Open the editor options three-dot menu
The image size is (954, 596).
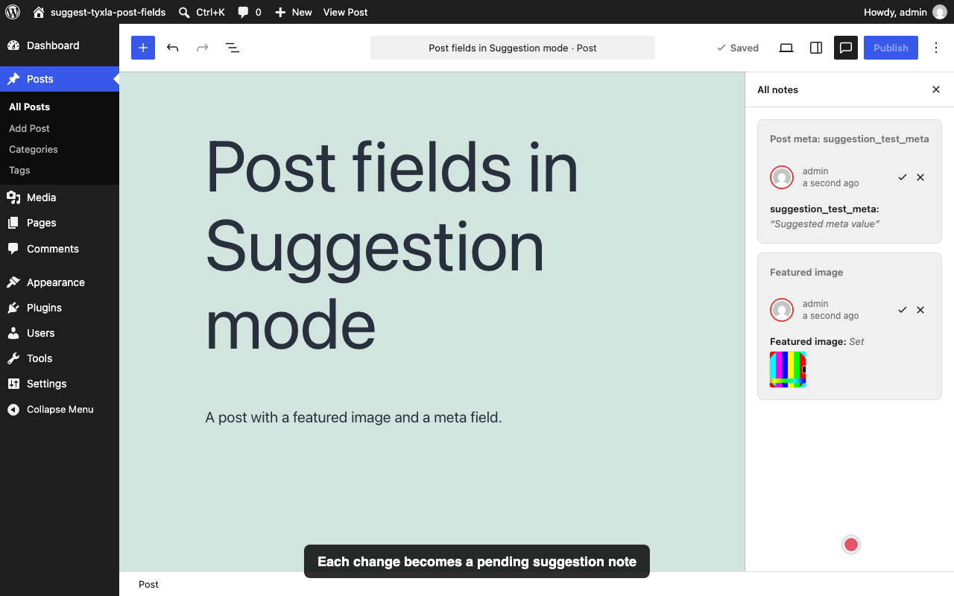936,48
